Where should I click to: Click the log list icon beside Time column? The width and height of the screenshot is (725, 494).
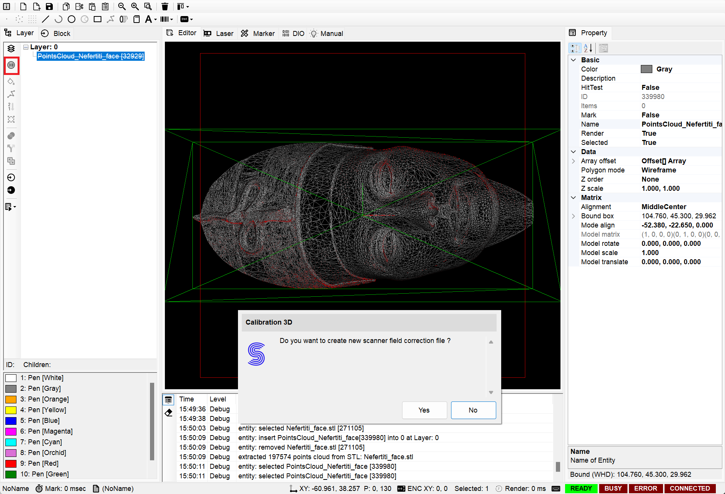coord(168,400)
